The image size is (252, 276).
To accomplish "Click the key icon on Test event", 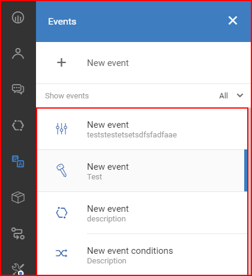I will 61,170.
